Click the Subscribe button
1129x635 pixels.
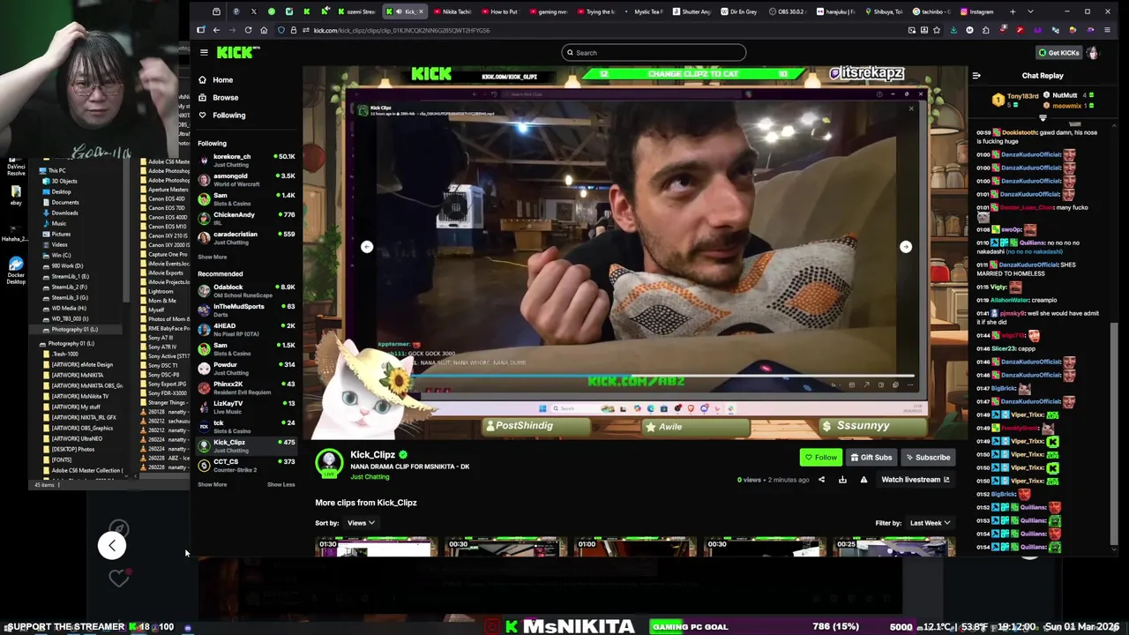coord(927,457)
